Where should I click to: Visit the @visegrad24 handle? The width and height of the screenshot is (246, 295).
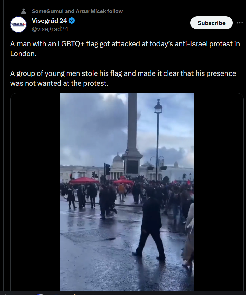tap(50, 29)
